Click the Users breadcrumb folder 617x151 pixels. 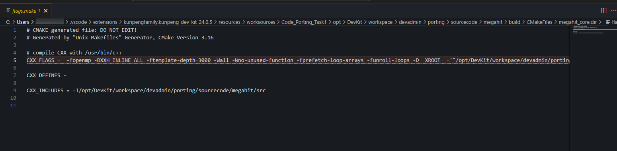point(23,22)
